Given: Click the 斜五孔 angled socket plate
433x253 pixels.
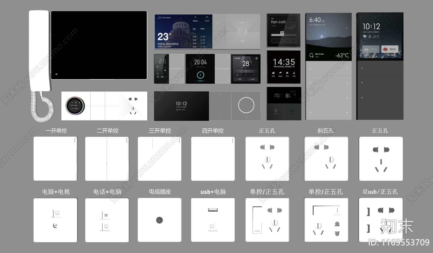Looking at the screenshot, I should click(326, 159).
